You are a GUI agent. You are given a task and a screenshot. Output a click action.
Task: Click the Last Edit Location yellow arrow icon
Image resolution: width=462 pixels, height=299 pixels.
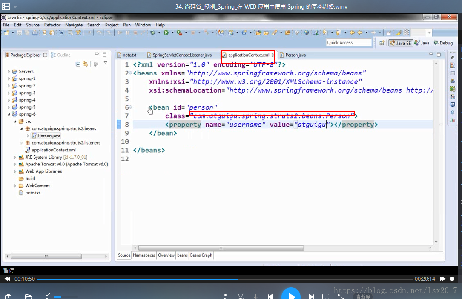pyautogui.click(x=352, y=33)
